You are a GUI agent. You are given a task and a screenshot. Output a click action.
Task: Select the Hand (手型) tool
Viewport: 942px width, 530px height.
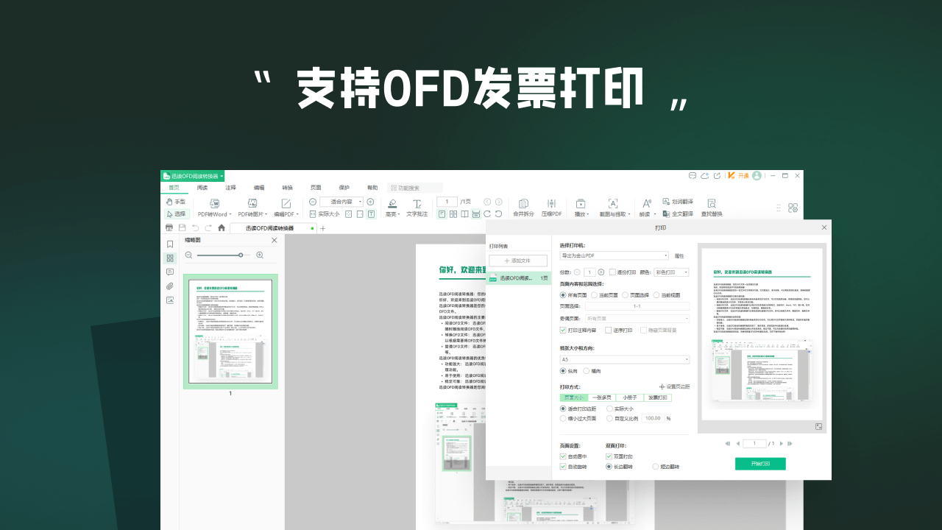[175, 202]
